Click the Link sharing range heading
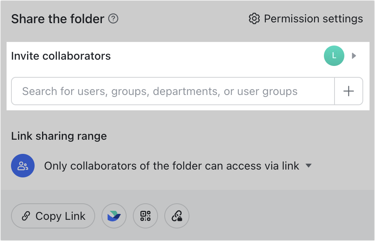This screenshot has height=241, width=375. 59,136
